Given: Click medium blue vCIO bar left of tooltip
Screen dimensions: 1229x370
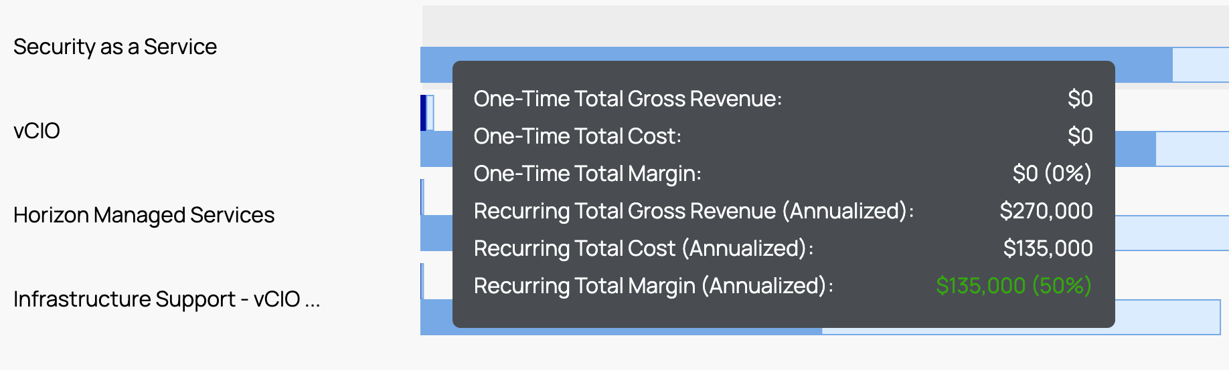Looking at the screenshot, I should click(x=436, y=149).
